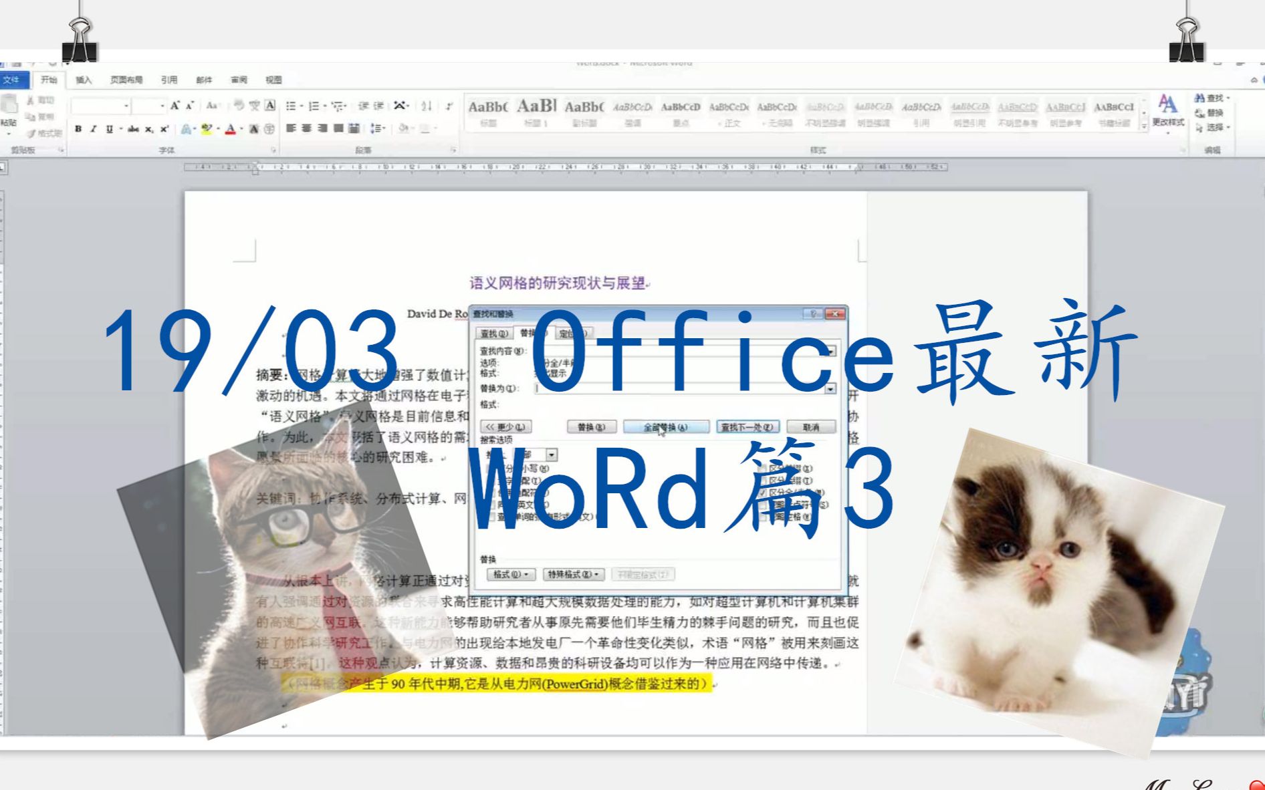This screenshot has height=790, width=1265.
Task: Toggle Show/Hide paragraph marks icon
Action: [x=449, y=106]
